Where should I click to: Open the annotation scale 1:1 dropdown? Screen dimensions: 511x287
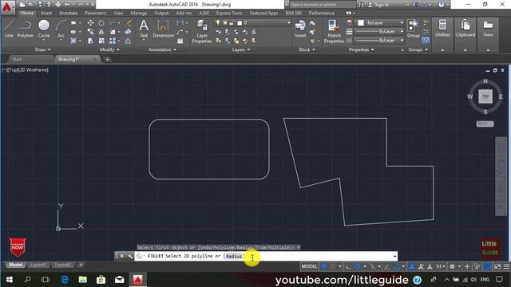(441, 266)
